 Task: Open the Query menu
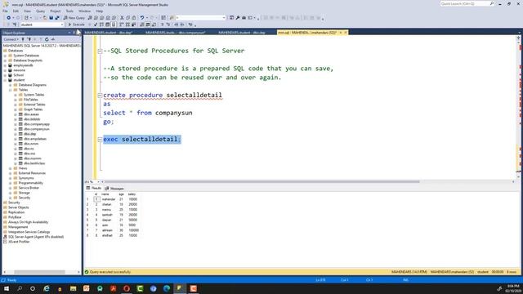40,11
